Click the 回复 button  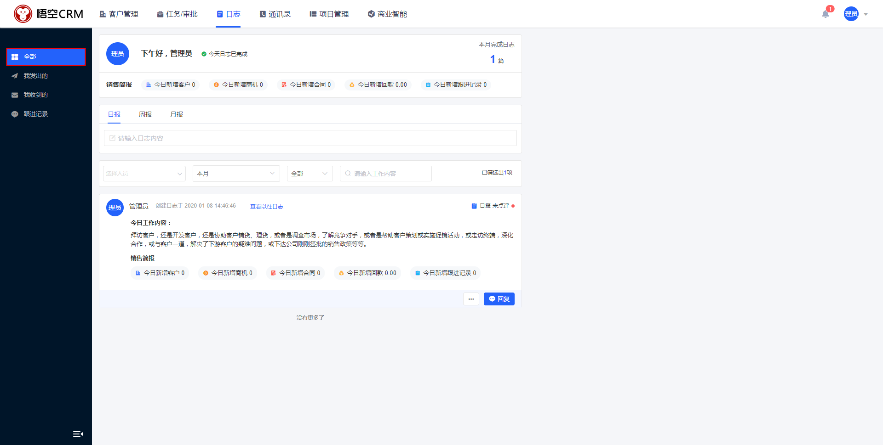coord(499,299)
